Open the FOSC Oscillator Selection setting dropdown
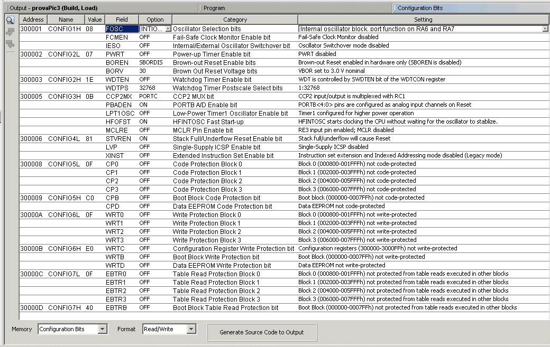Screen dimensions: 550x347 [x=545, y=29]
